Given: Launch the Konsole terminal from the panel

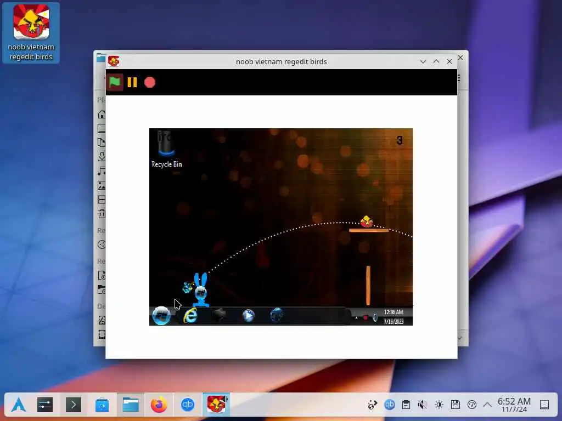Looking at the screenshot, I should pos(74,405).
